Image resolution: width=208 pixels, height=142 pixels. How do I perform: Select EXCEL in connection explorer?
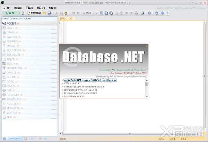point(29,28)
